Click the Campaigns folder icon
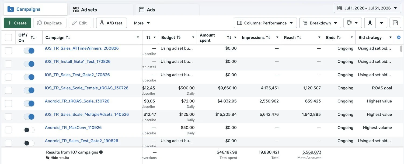 tap(11, 9)
